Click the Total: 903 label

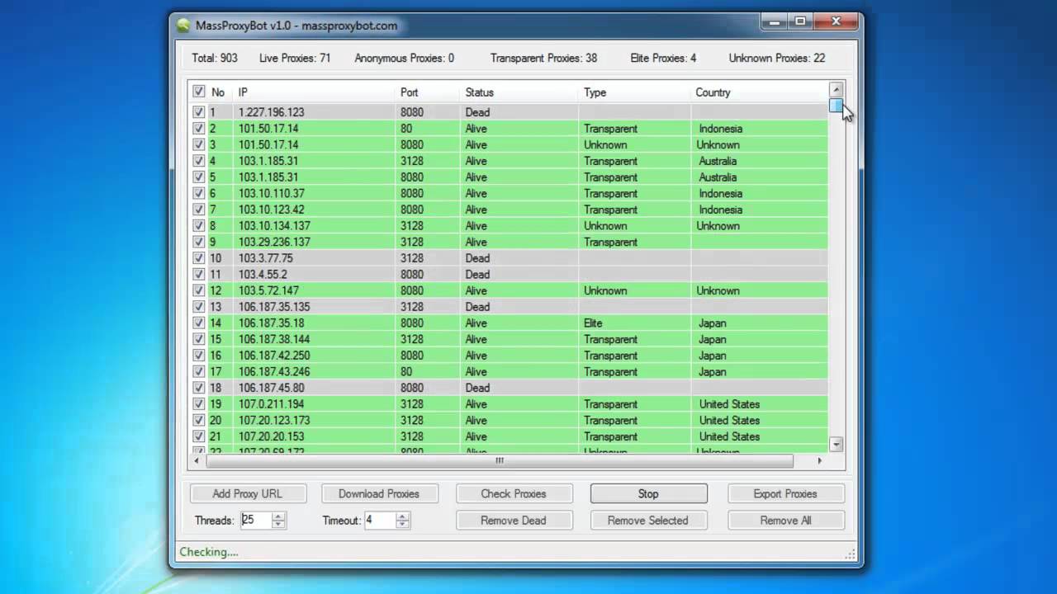tap(215, 59)
